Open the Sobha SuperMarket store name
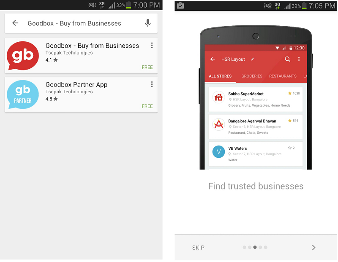Screen dimensions: 338x262 (246, 94)
